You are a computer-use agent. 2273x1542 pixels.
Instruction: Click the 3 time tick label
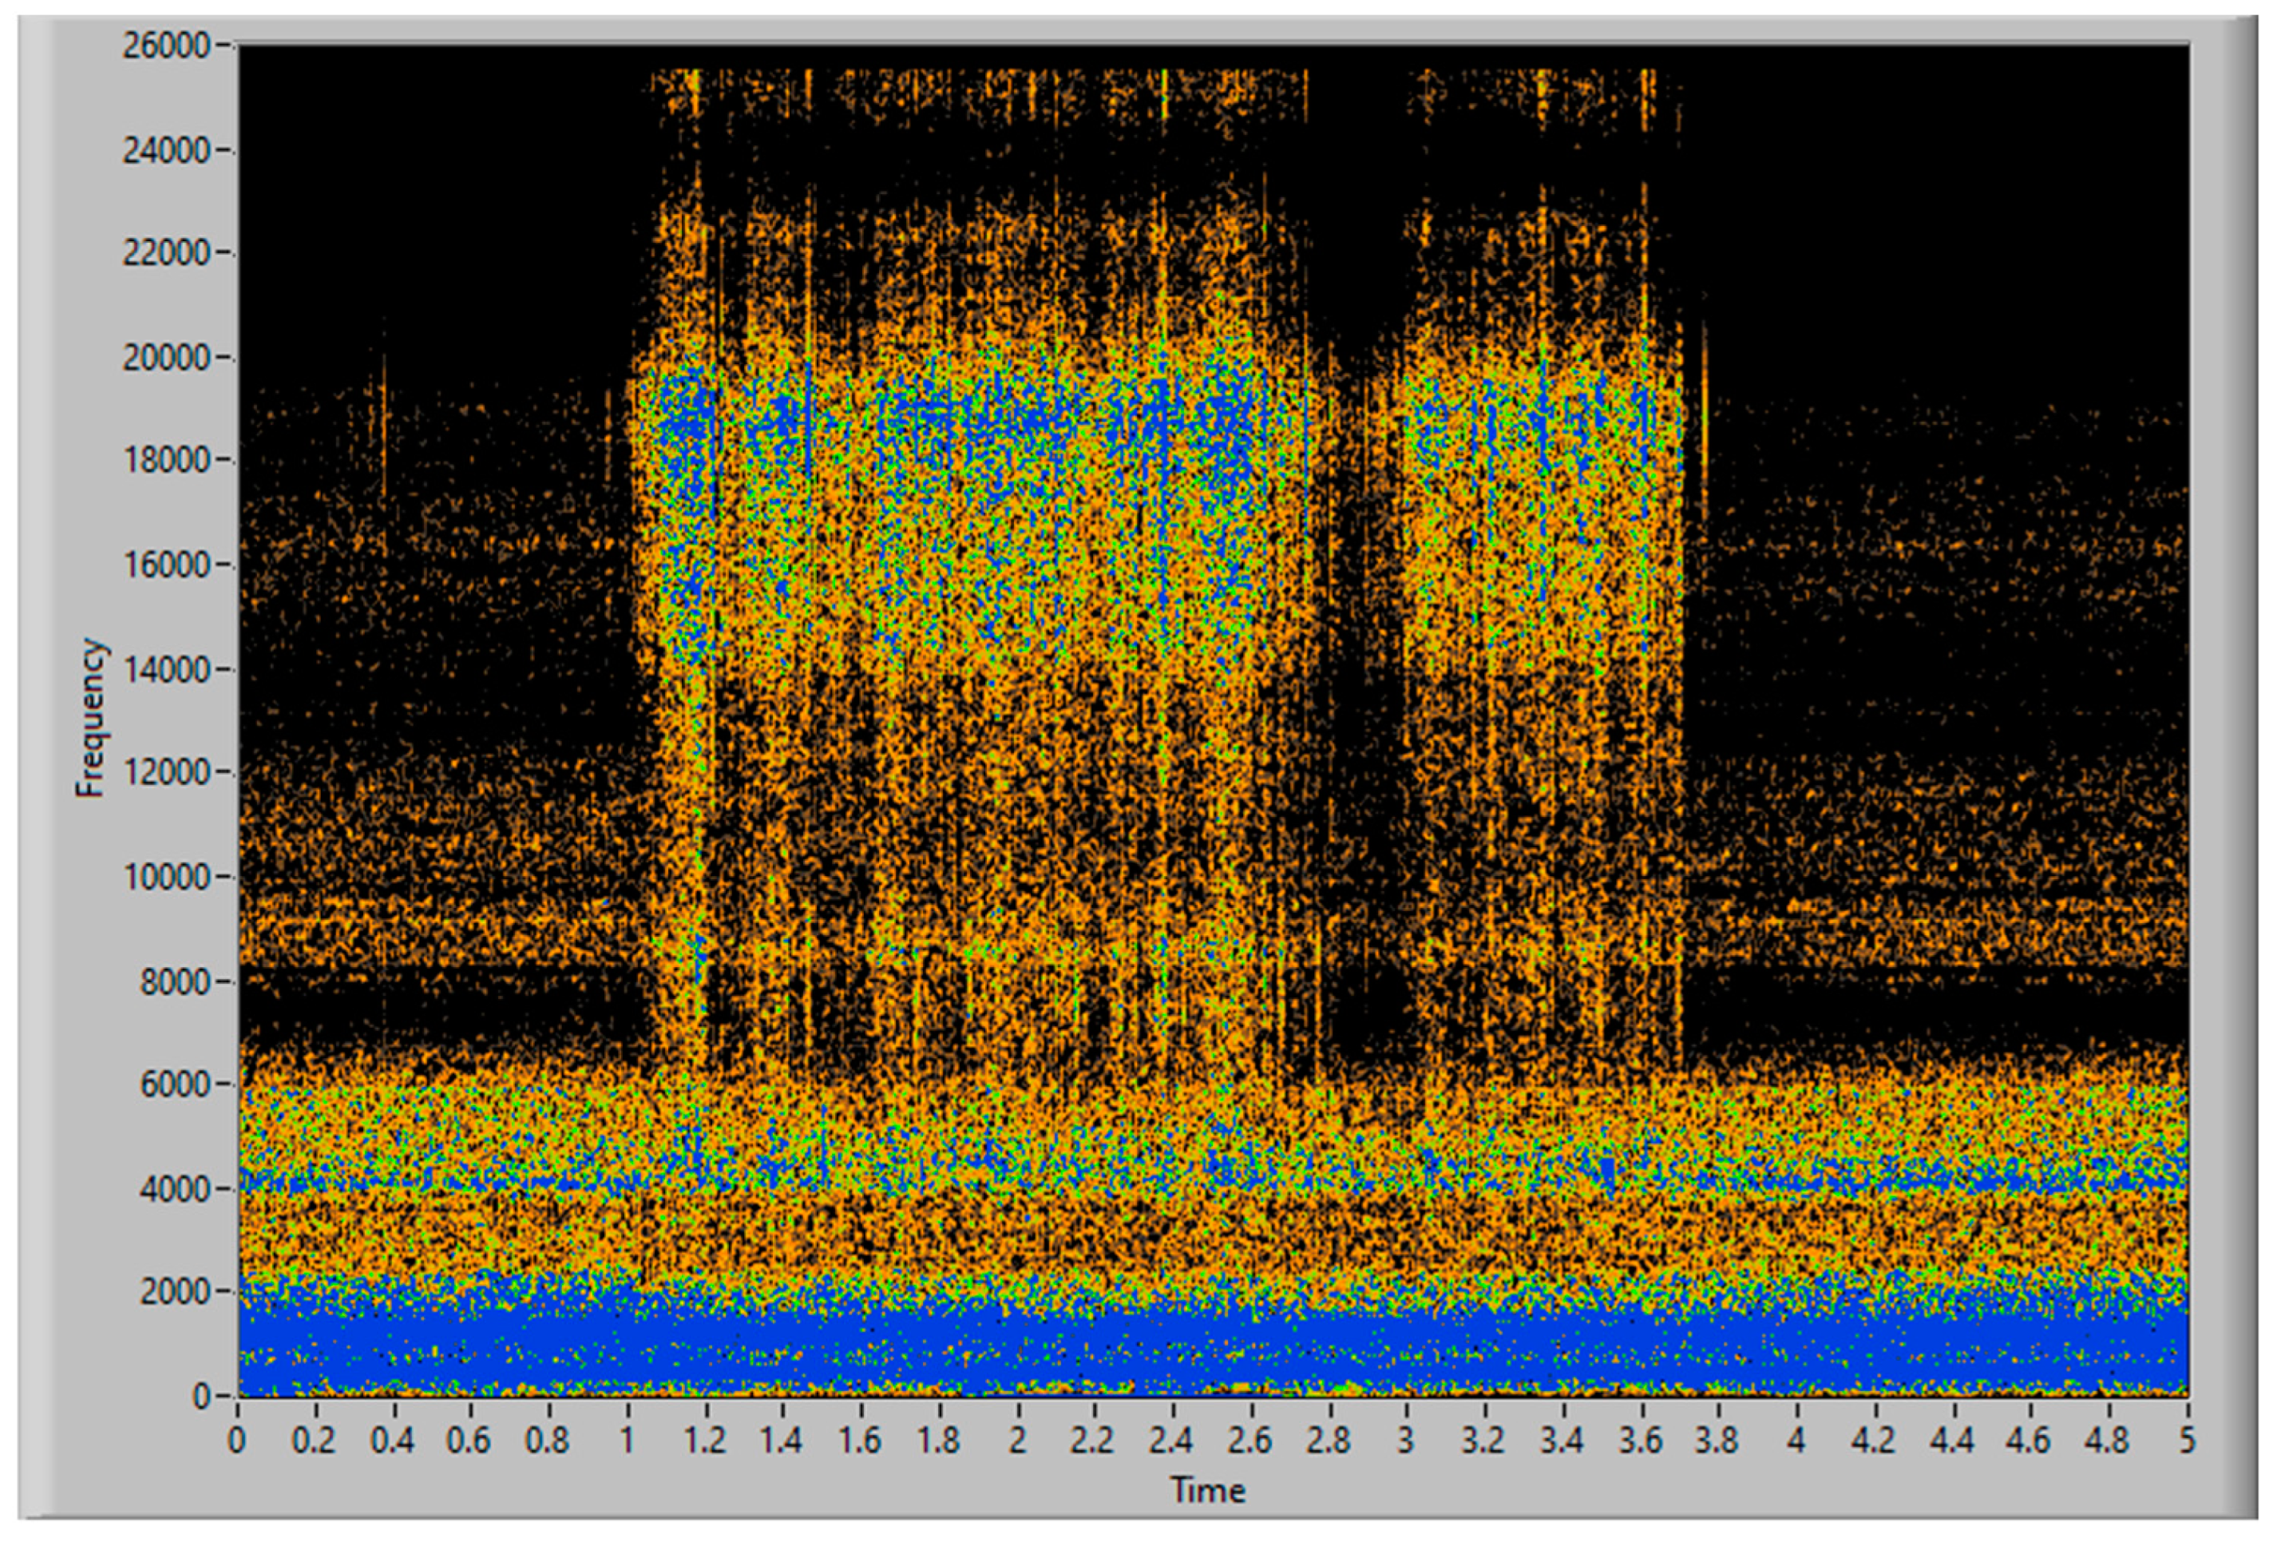[x=1405, y=1441]
